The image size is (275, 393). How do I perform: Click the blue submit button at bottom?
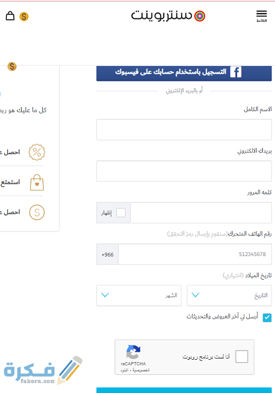pos(184,390)
